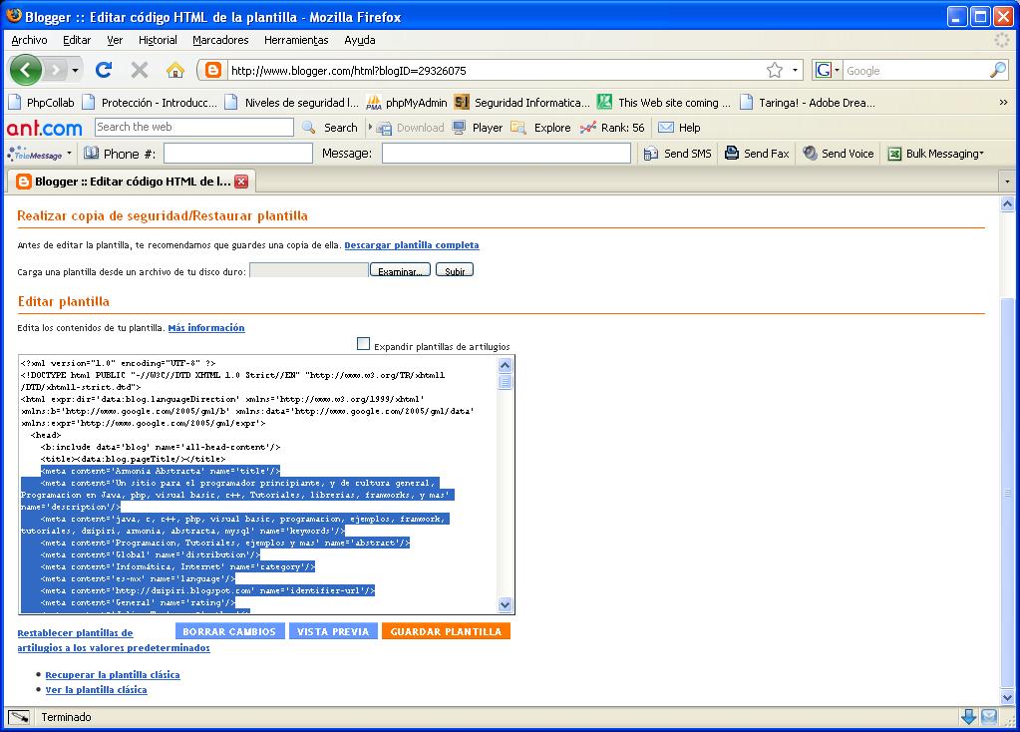Click the search magnifier in Google box
Viewport: 1020px width, 732px height.
(997, 70)
